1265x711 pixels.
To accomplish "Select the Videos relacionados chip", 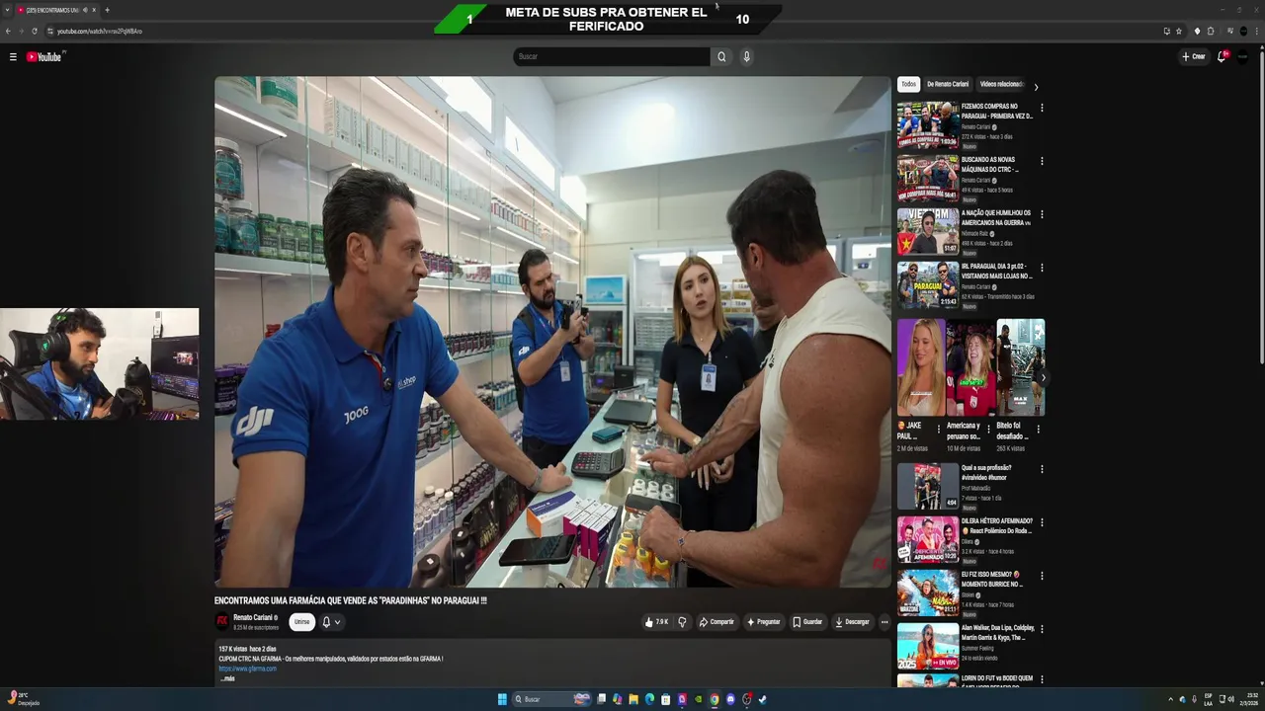I will (1001, 84).
